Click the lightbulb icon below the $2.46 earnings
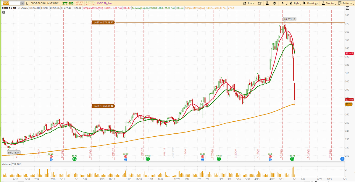Viewport: 355px width, 182px height. 51,160
